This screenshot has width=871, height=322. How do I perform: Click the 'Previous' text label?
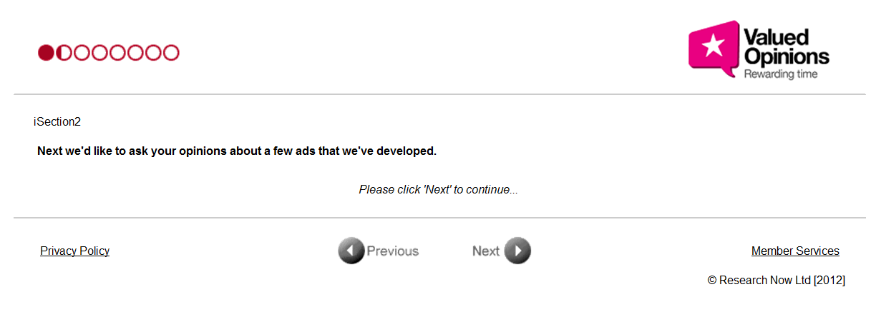[393, 251]
